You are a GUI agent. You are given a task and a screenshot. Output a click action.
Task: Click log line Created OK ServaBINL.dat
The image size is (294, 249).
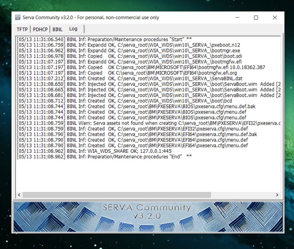[130, 79]
